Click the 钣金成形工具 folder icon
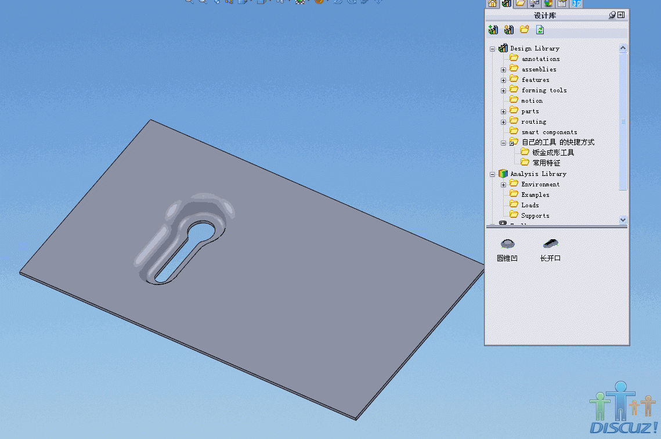 point(525,152)
